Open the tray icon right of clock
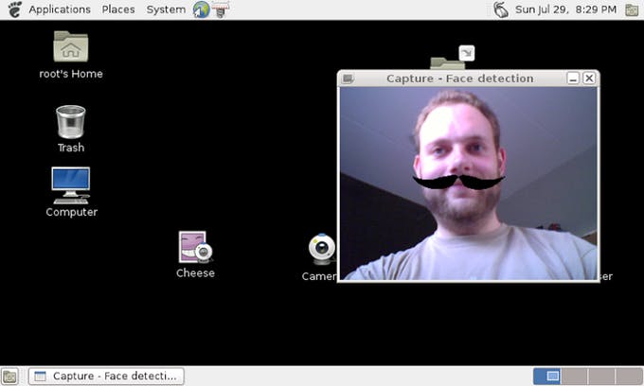The image size is (644, 386). [x=632, y=9]
